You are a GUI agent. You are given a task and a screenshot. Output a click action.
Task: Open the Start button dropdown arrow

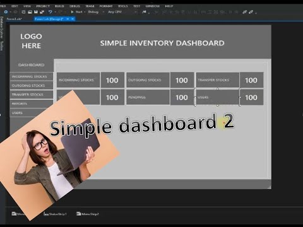click(x=85, y=12)
